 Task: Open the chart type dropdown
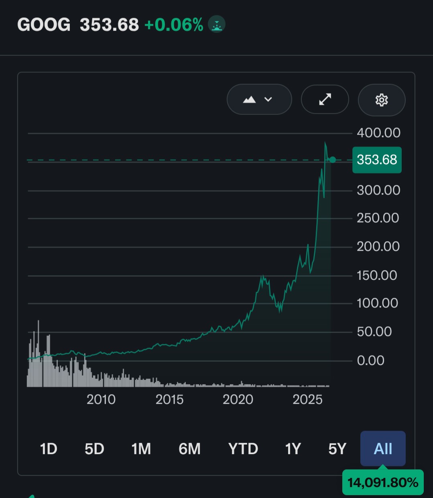click(259, 99)
